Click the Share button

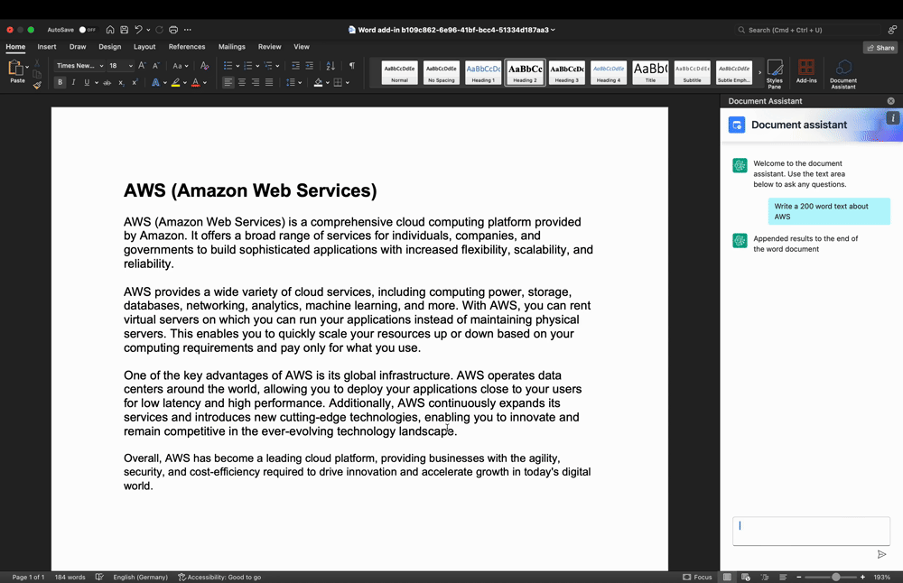[880, 48]
